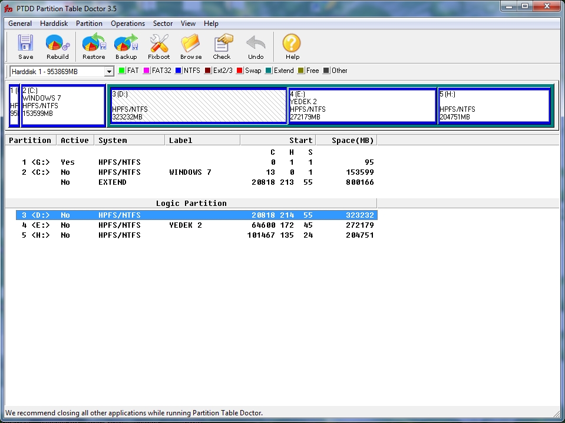The width and height of the screenshot is (565, 423).
Task: Click the Extend teal legend swatch
Action: click(269, 71)
